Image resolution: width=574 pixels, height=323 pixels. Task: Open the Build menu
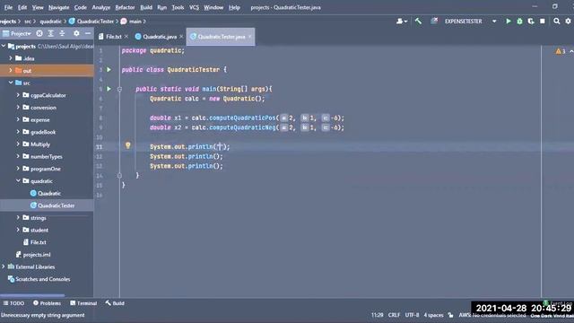click(146, 7)
